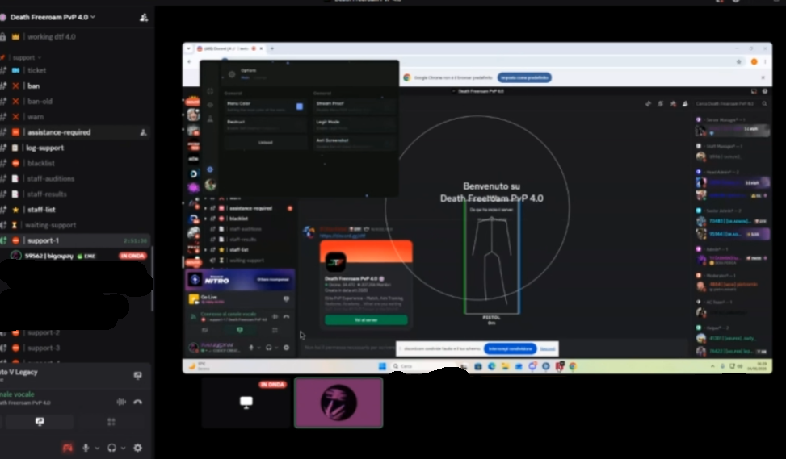This screenshot has width=786, height=459.
Task: Open the log-support channel
Action: [44, 148]
